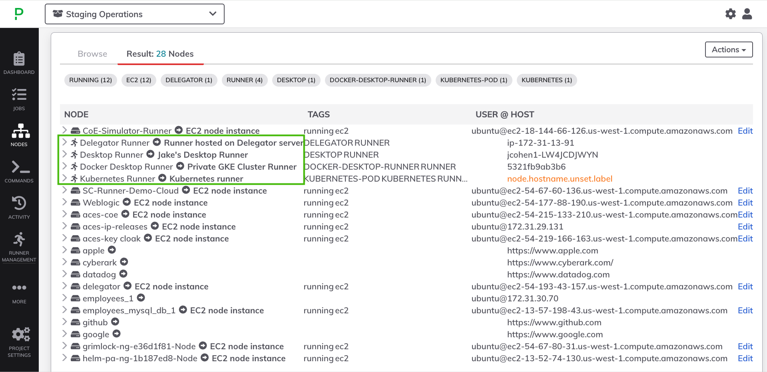Image resolution: width=767 pixels, height=372 pixels.
Task: Edit the aces-ip-releases node
Action: [745, 227]
